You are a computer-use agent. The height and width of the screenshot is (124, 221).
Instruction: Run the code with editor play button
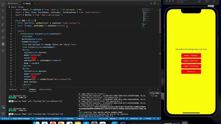tap(151, 3)
